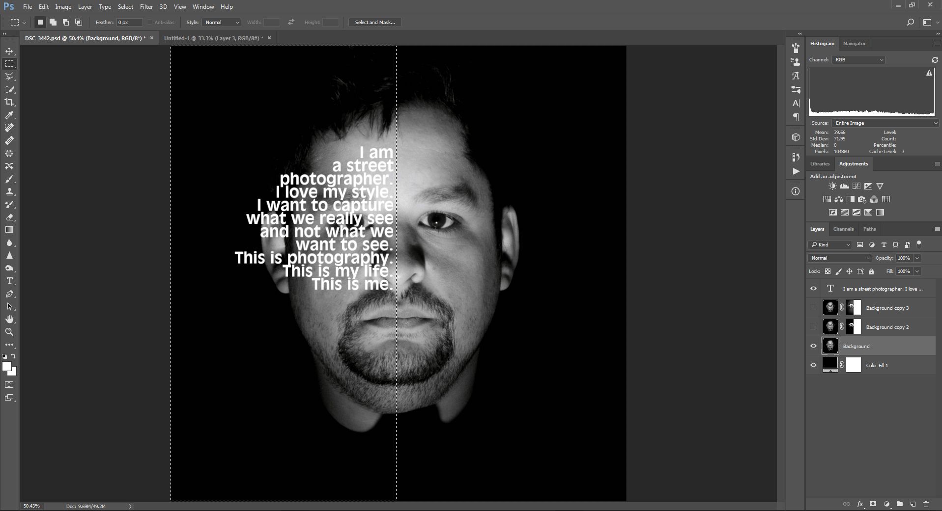Open layer style fx menu

(x=860, y=504)
